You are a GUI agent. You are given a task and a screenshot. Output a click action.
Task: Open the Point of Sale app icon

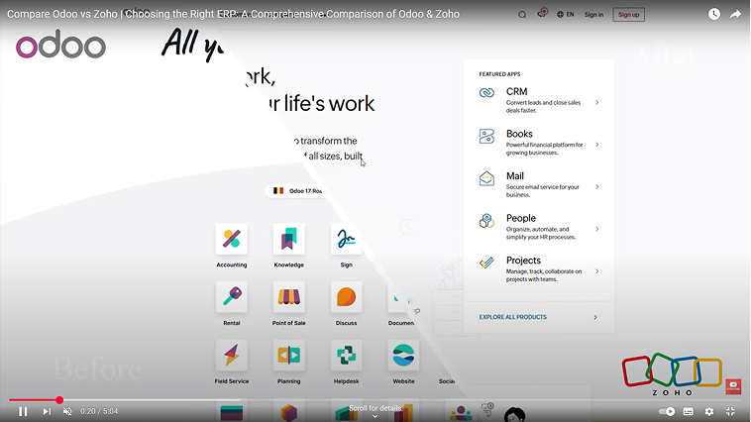click(x=289, y=297)
